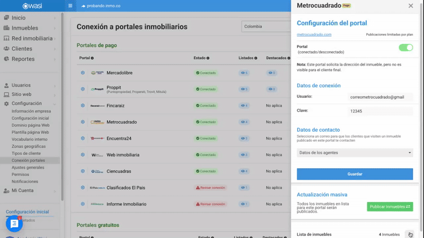Click Revisar conexión for Clasificados El Pais
This screenshot has width=424, height=238.
point(210,188)
